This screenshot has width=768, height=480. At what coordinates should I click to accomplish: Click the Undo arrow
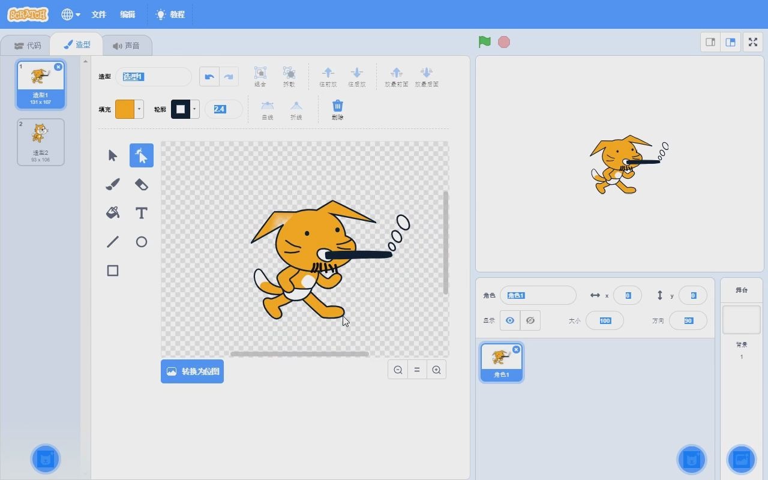[209, 76]
